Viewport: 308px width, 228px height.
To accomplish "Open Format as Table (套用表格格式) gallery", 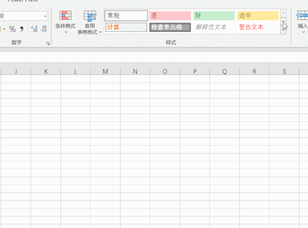I will pos(89,22).
